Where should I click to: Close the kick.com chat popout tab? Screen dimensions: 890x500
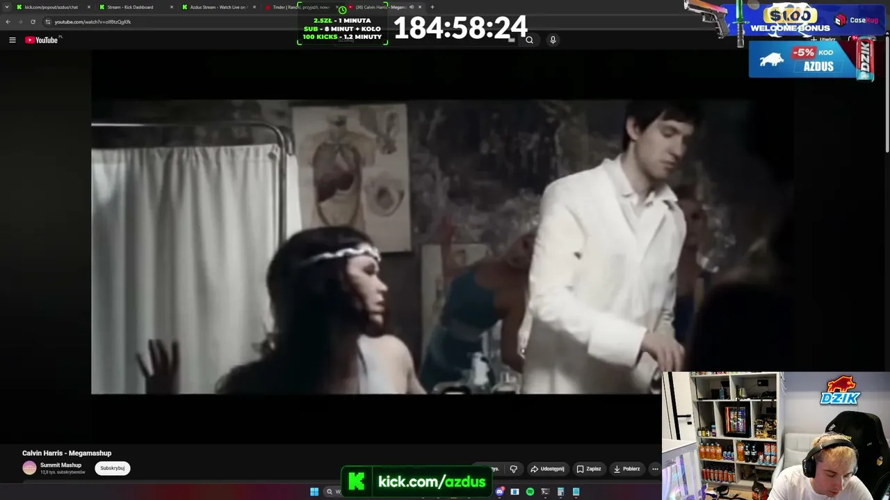click(89, 7)
